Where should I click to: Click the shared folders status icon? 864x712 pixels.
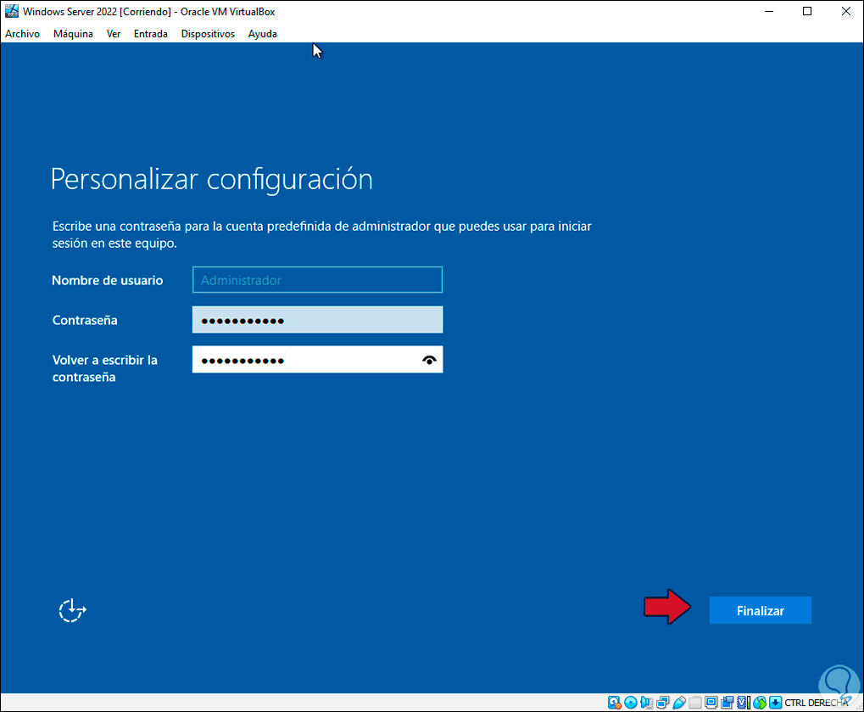[694, 703]
